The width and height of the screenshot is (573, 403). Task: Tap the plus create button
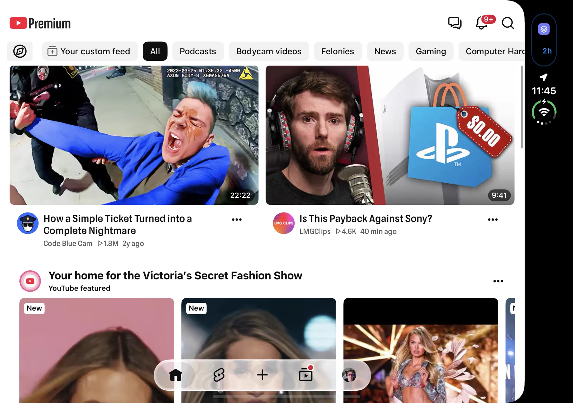tap(262, 375)
